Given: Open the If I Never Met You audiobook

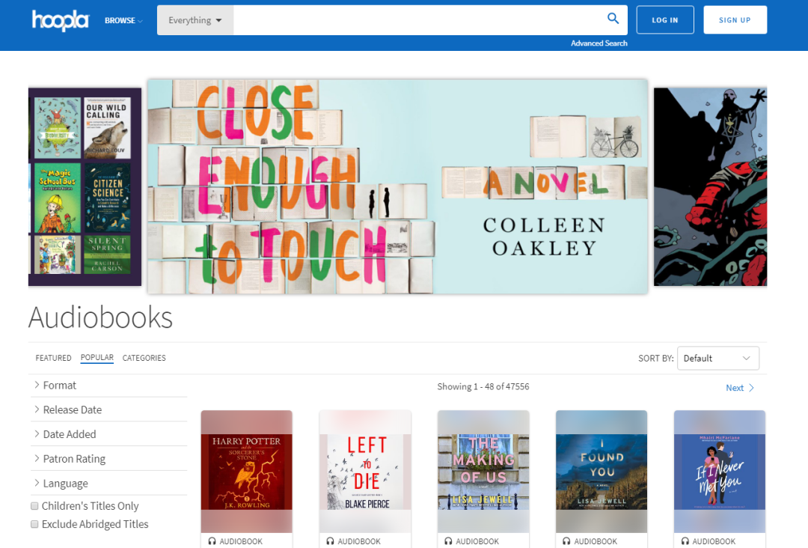Looking at the screenshot, I should coord(720,472).
